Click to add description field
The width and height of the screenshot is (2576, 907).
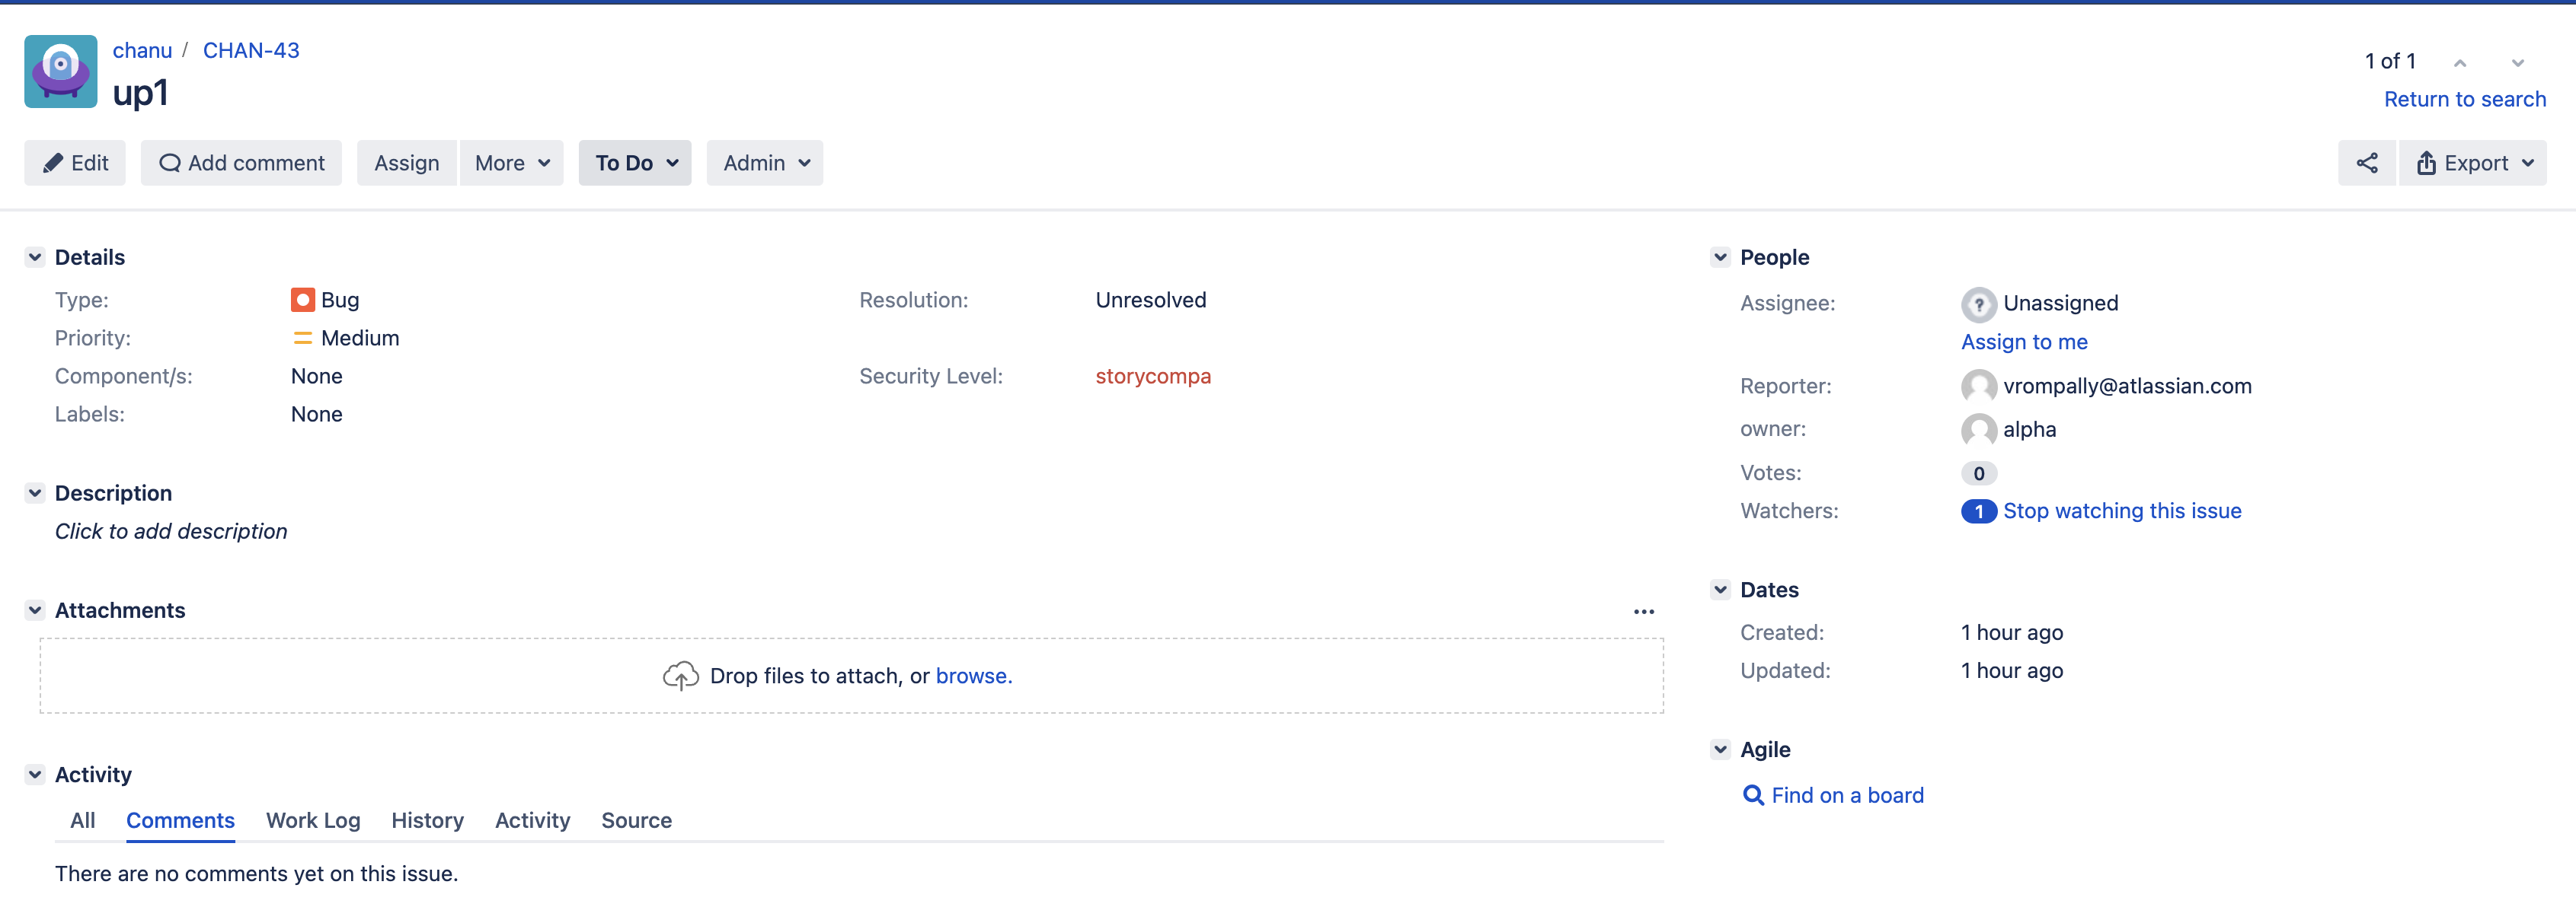click(171, 531)
